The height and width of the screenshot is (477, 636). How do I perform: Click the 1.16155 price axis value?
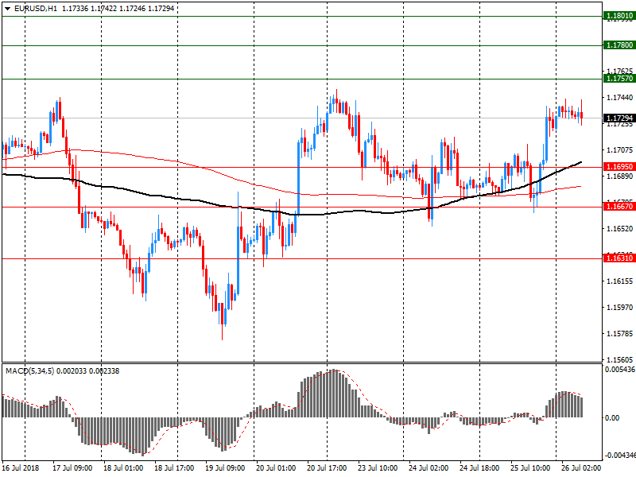tap(619, 281)
